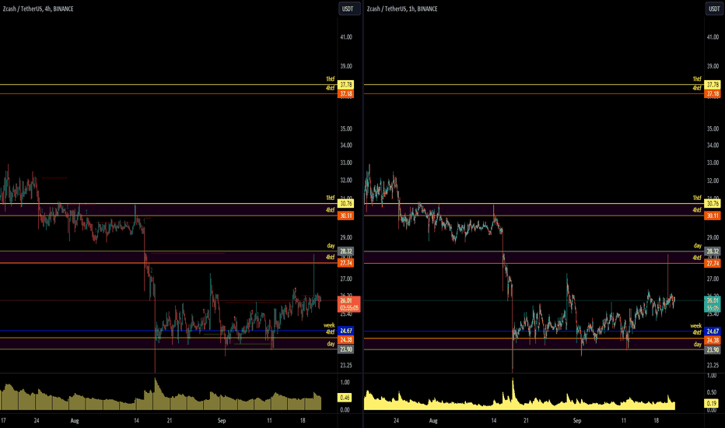725x428 pixels.
Task: Select the 27.74 orange price label on 4h chart
Action: click(x=346, y=263)
